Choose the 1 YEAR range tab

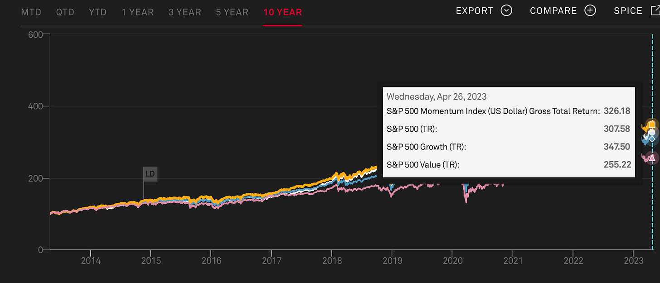click(138, 12)
